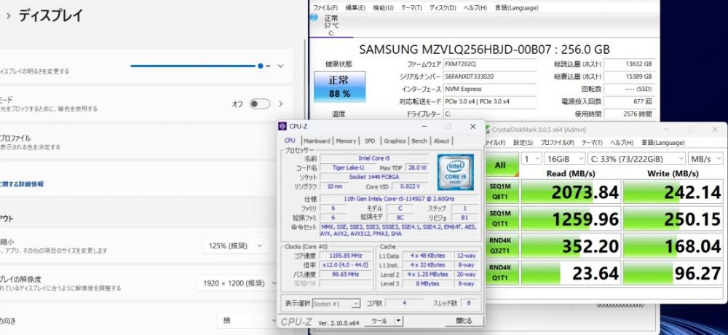Toggle the night light switch in Display settings
The height and width of the screenshot is (335, 728).
260,103
